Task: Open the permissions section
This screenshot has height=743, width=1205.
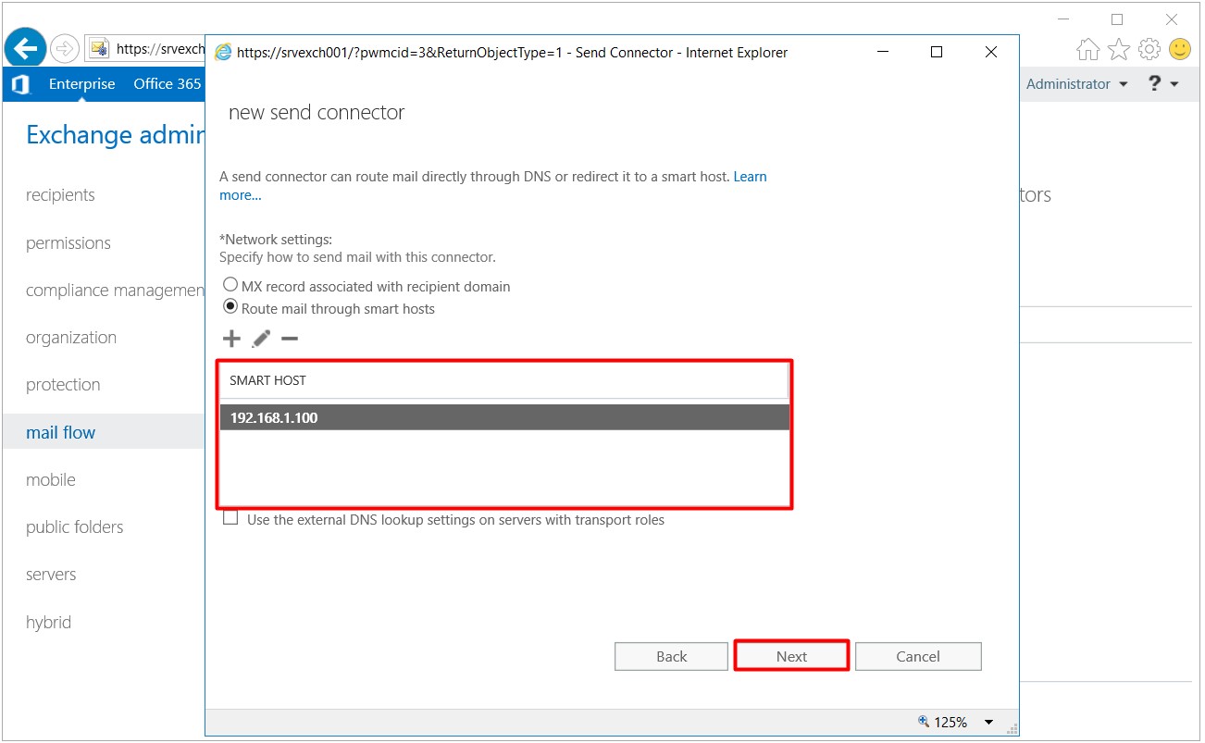Action: tap(68, 243)
